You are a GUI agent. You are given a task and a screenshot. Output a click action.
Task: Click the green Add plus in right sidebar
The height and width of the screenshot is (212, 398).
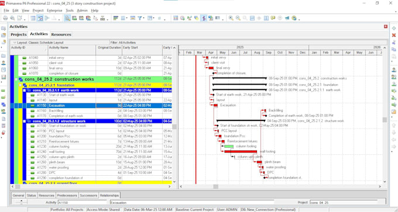tap(394, 29)
